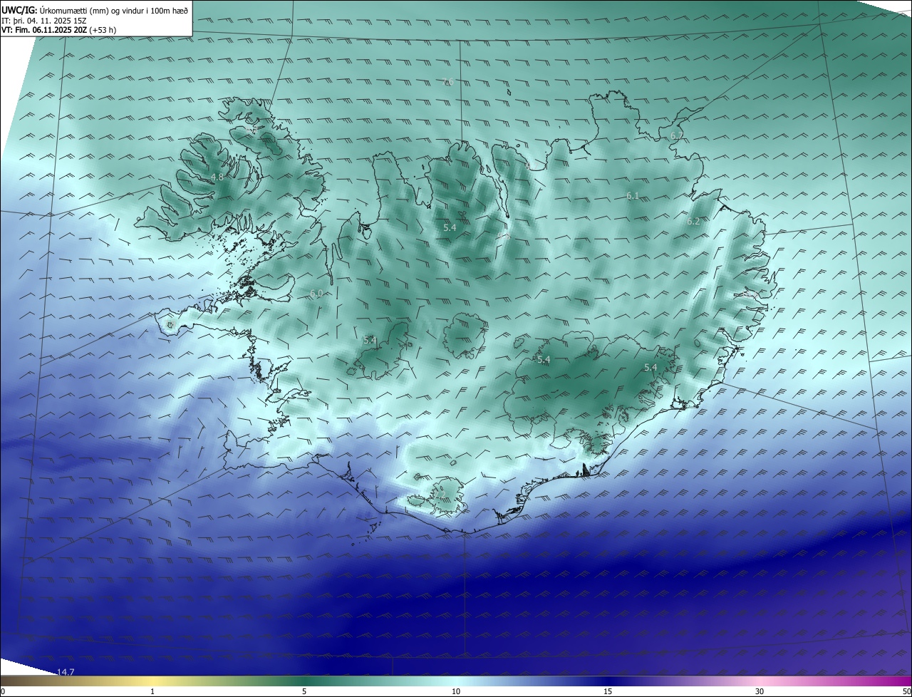Viewport: 912px width, 697px height.
Task: Click the colorbar tick label 15
Action: 608,691
